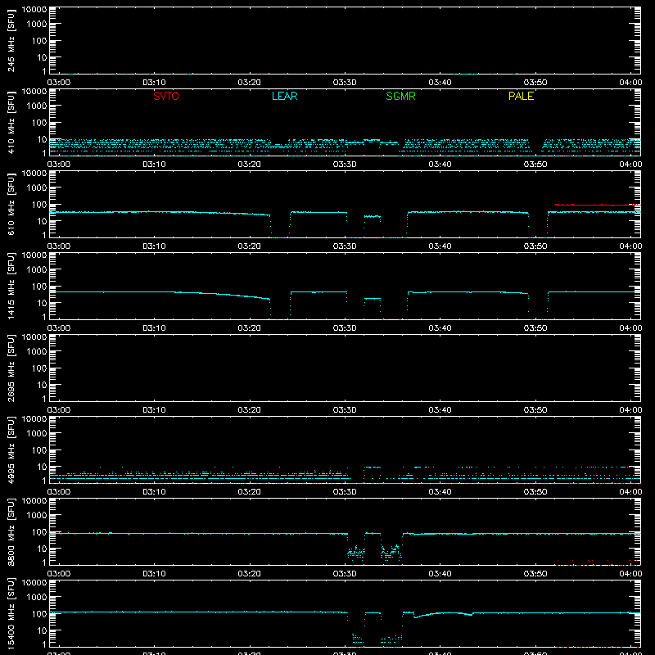Click 03:20 time tick under 2695 MHz panel
This screenshot has width=655, height=655.
pos(250,410)
